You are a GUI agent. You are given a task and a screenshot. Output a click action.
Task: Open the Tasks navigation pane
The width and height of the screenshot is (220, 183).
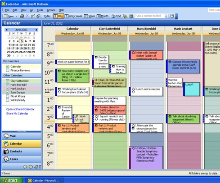[22, 159]
